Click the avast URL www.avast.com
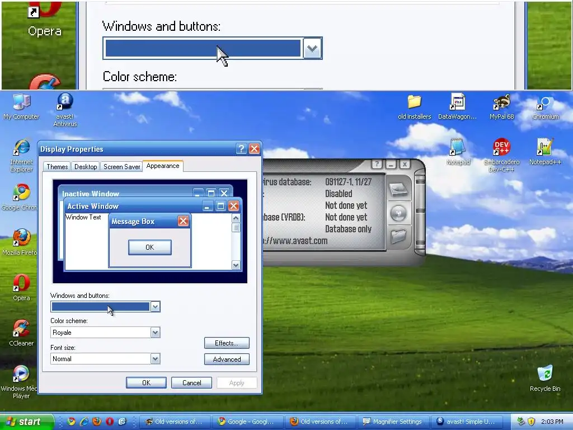This screenshot has width=573, height=430. click(x=295, y=241)
